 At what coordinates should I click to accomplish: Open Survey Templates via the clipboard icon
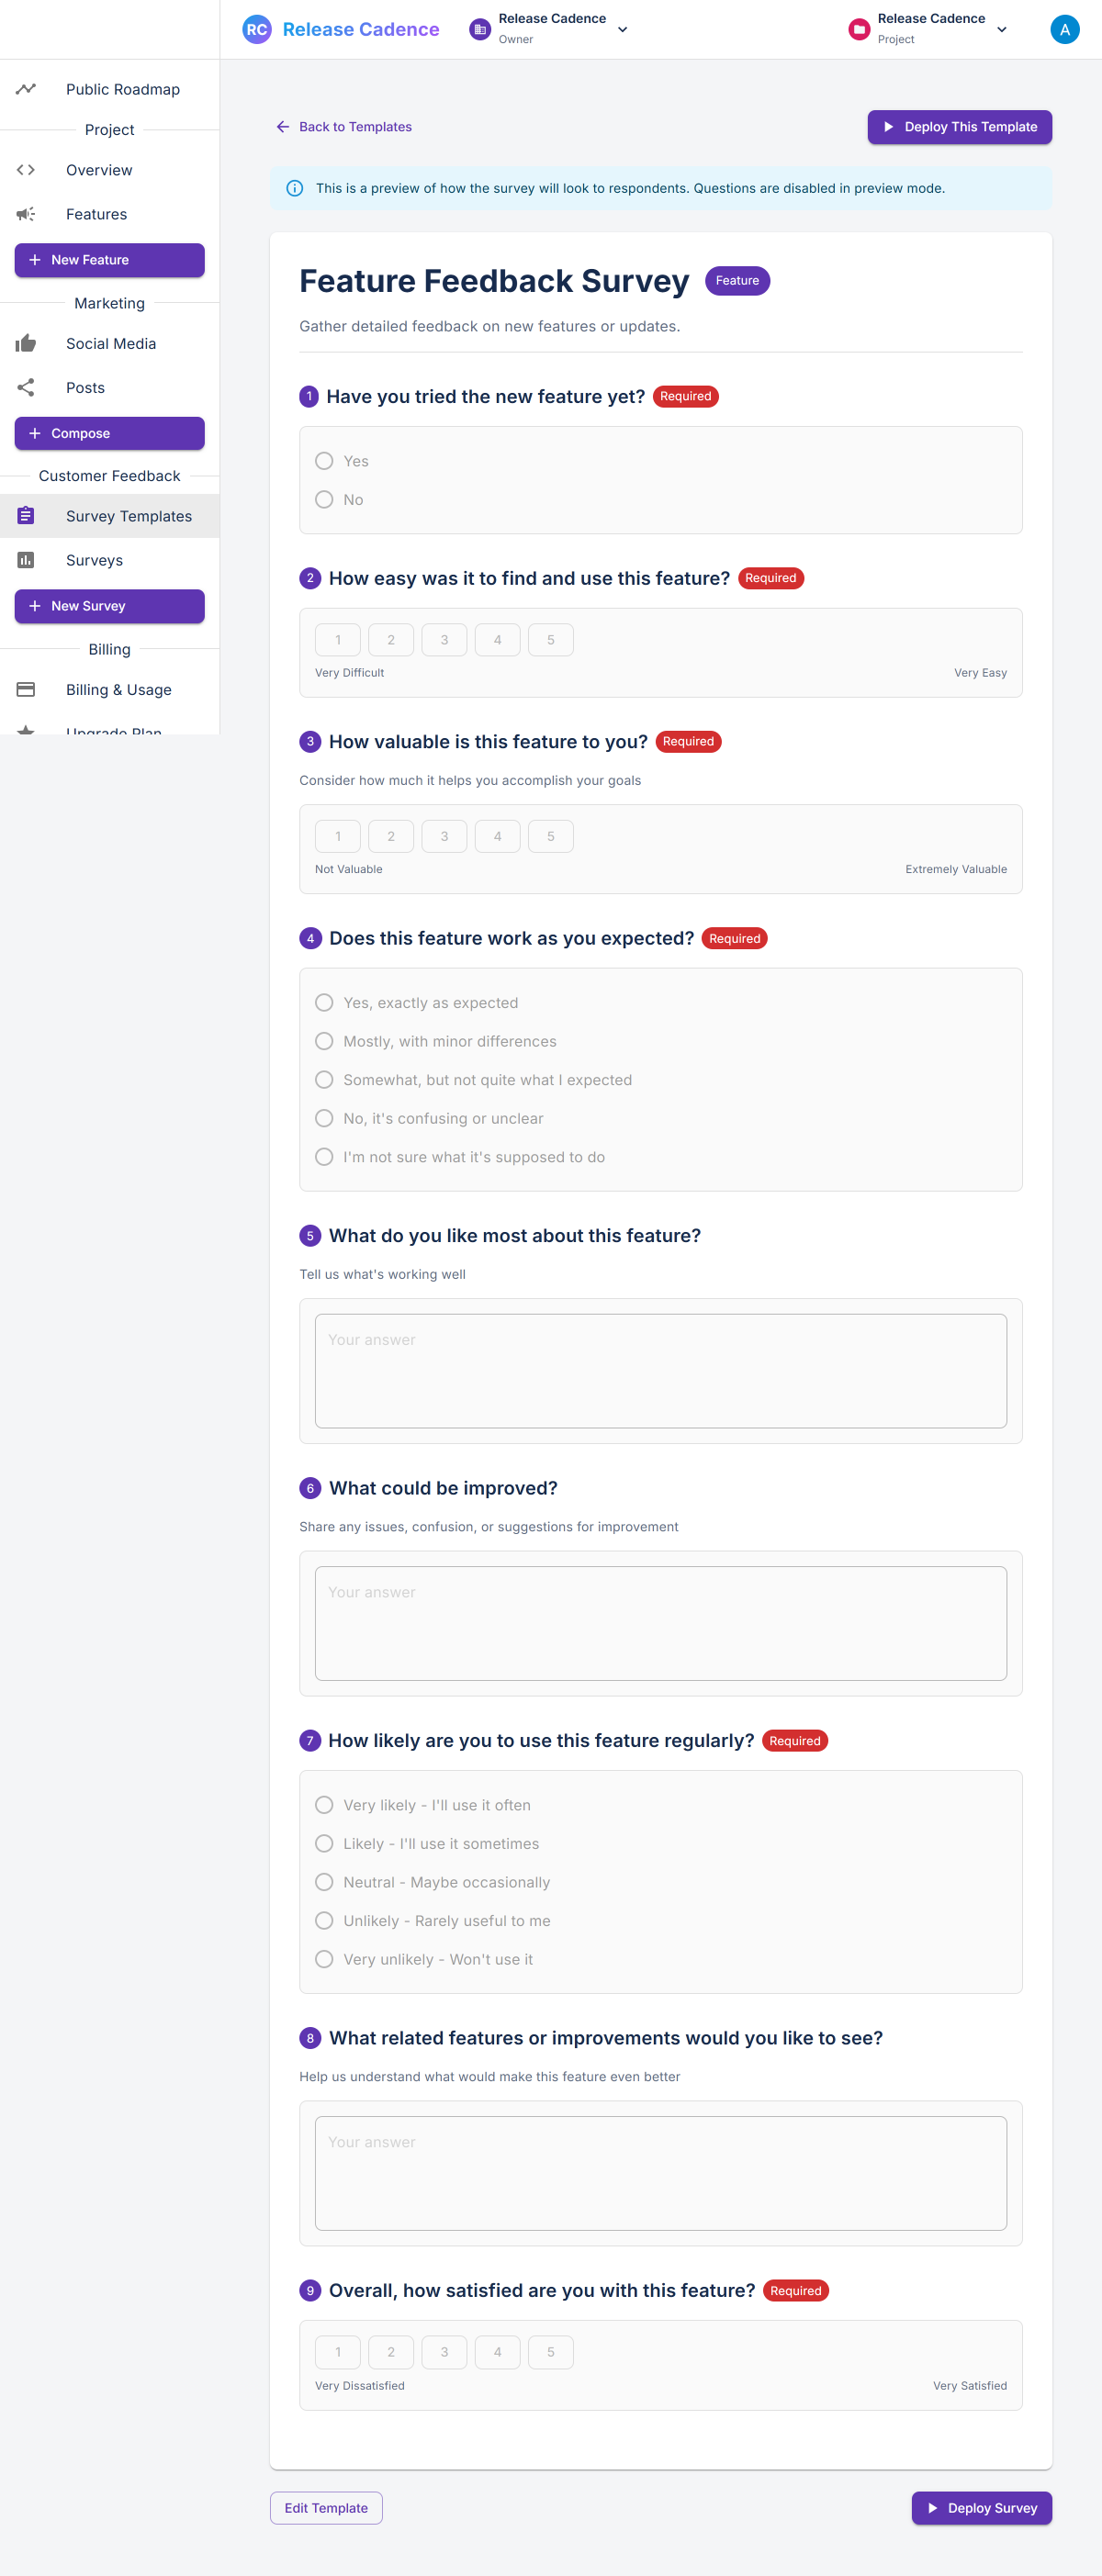click(26, 515)
